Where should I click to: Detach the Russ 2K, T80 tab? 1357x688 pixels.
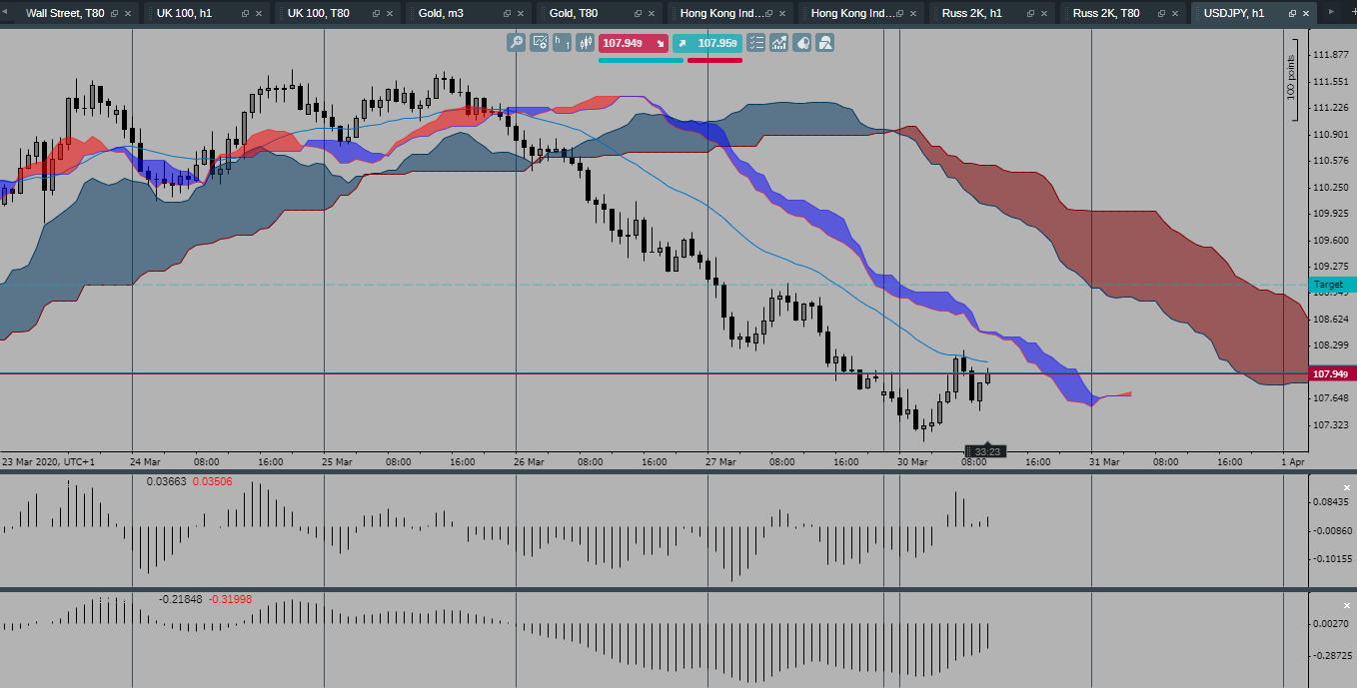pyautogui.click(x=1162, y=14)
